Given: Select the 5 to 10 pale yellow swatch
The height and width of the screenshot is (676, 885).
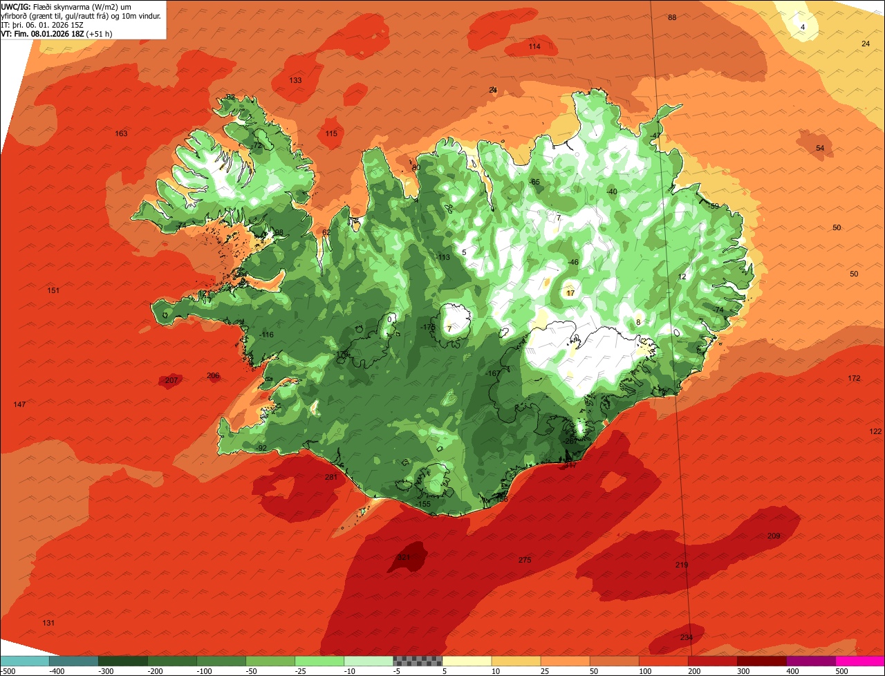Looking at the screenshot, I should click(467, 661).
